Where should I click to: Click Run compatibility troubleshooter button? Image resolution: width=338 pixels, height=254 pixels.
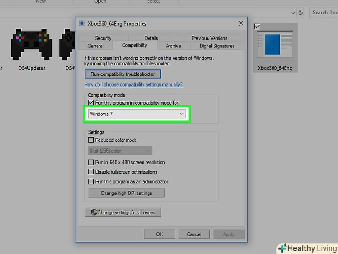point(123,74)
